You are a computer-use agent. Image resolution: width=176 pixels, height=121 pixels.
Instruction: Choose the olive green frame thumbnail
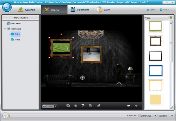click(155, 27)
